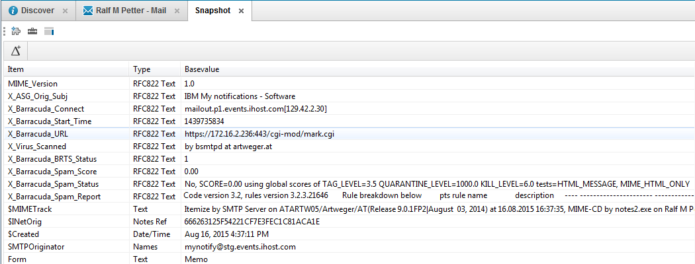
Task: Close the Snapshot tab
Action: [241, 11]
